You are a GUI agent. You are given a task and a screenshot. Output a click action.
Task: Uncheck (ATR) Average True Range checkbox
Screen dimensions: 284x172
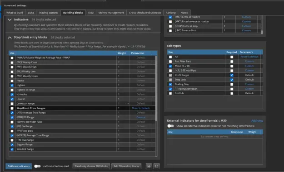[x=12, y=113]
